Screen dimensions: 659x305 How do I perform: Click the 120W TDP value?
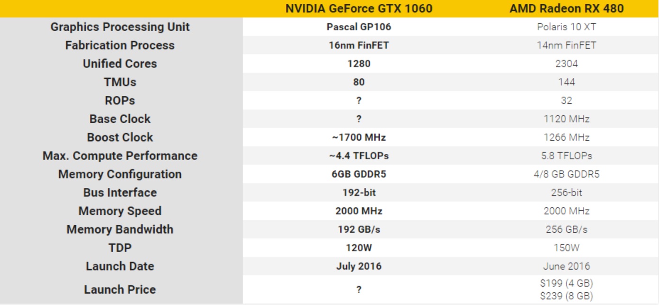coord(359,248)
